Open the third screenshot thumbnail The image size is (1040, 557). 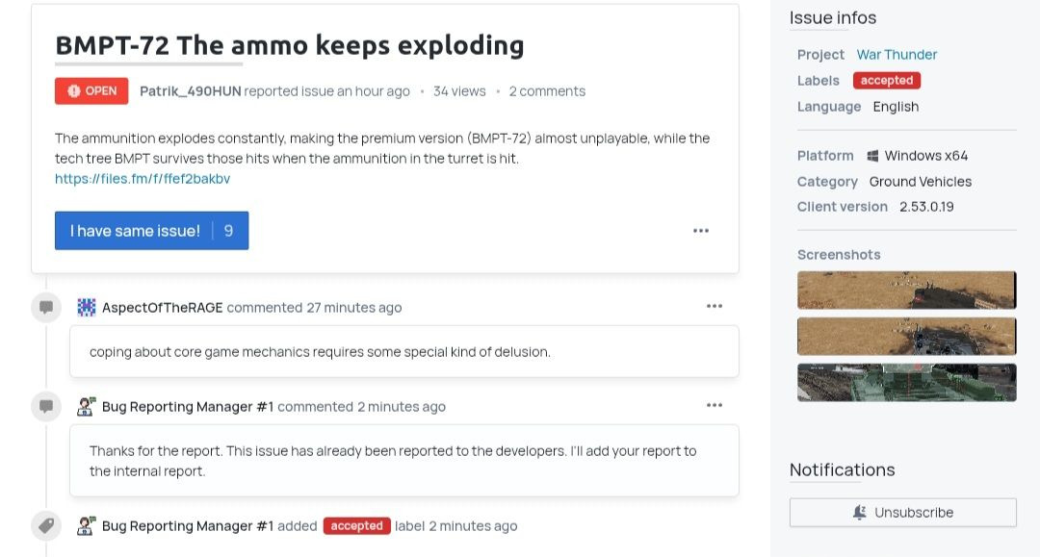tap(906, 382)
